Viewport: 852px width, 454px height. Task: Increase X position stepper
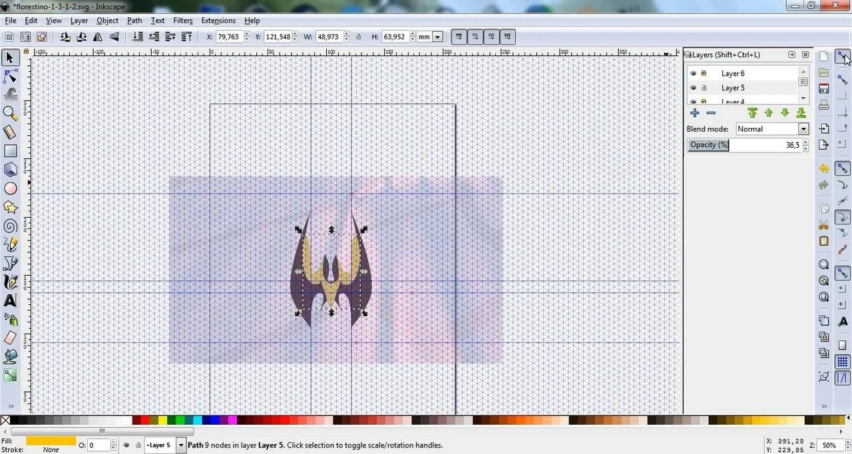pos(247,34)
